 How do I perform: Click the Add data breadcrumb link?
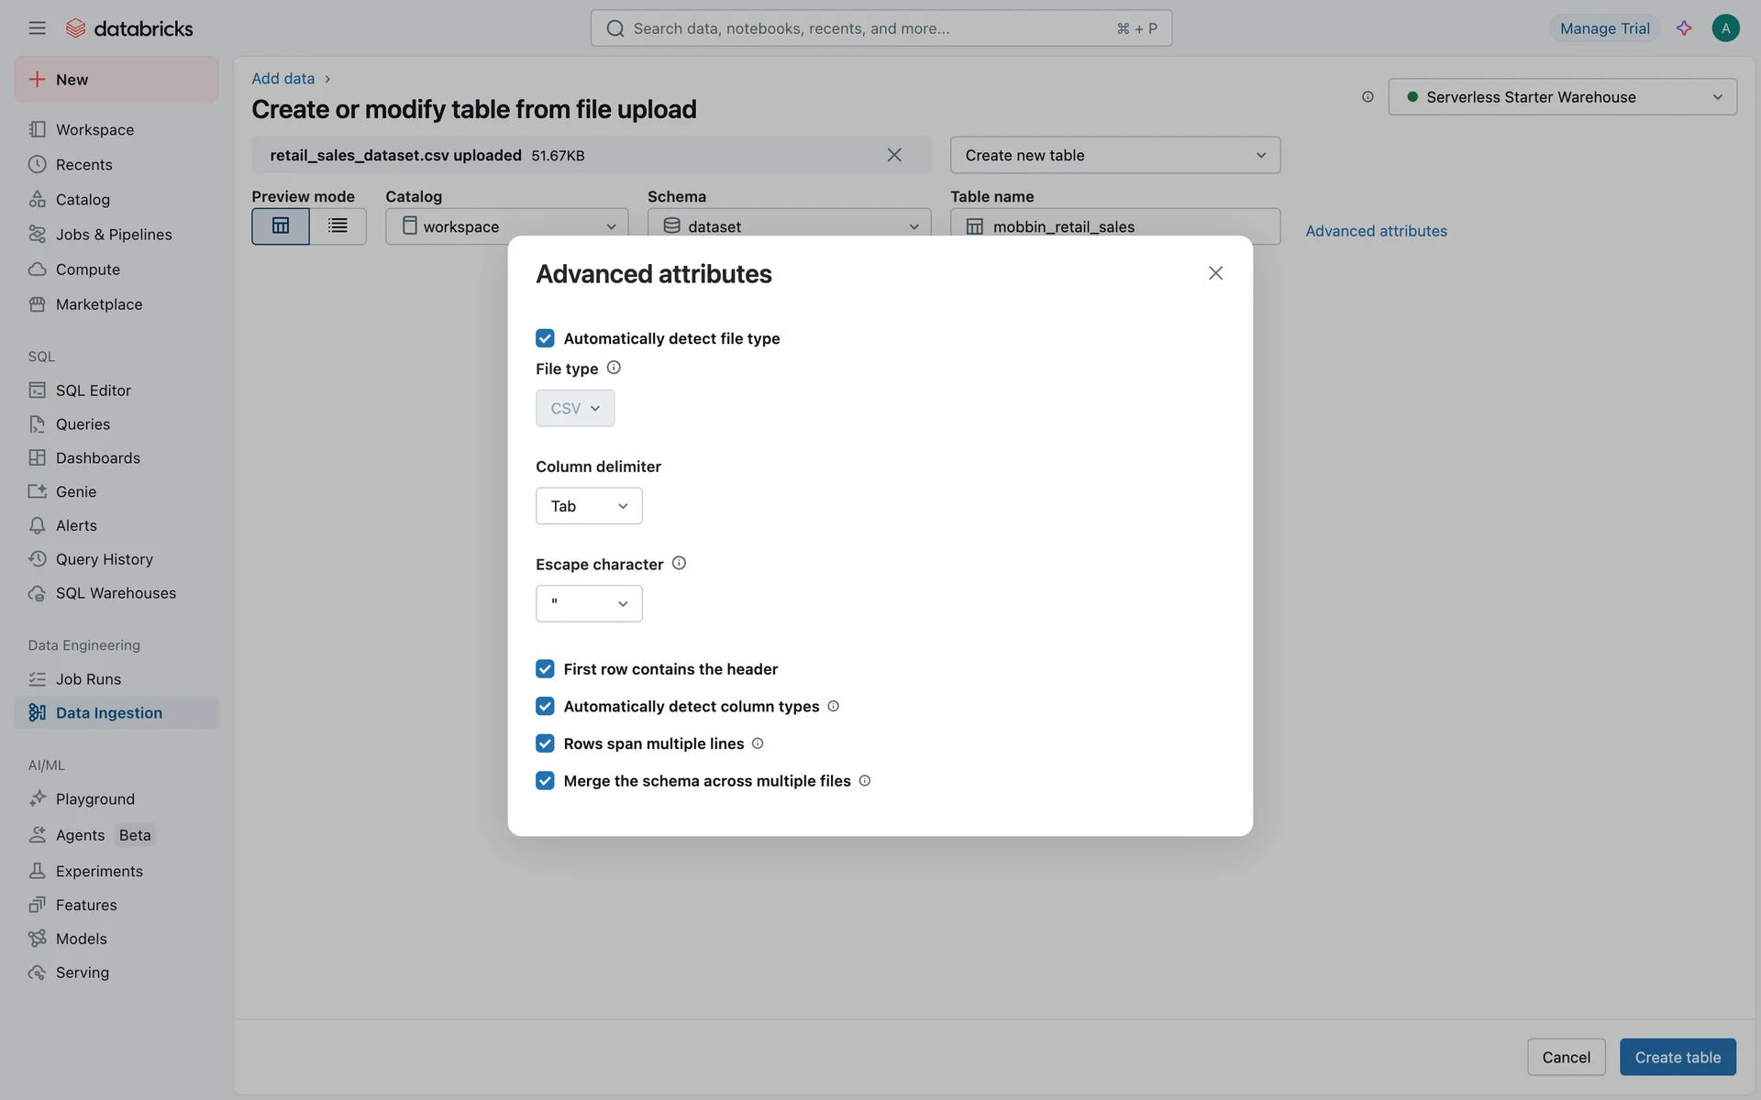[x=282, y=79]
